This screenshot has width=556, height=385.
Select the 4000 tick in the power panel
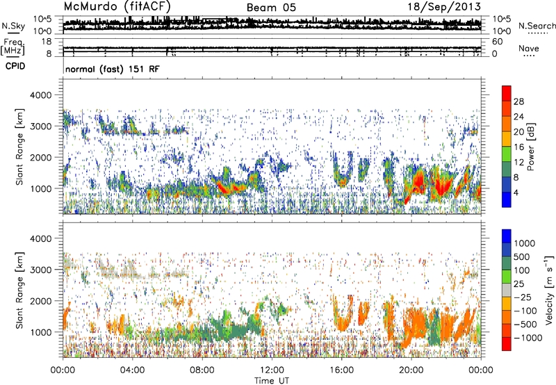point(41,95)
